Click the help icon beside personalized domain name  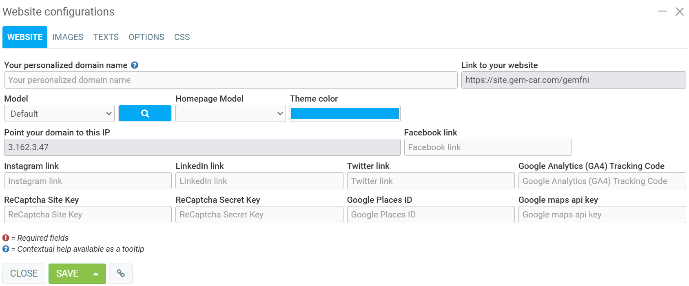135,65
